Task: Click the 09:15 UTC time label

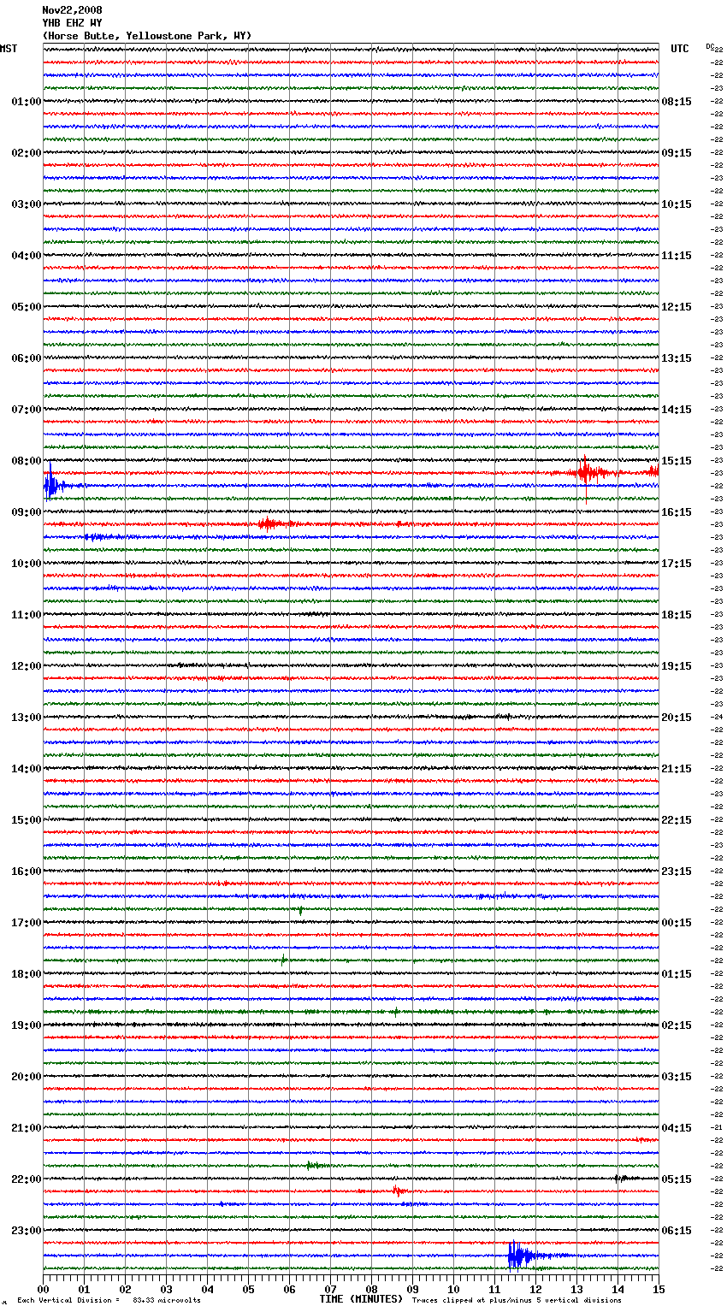Action: [x=677, y=153]
